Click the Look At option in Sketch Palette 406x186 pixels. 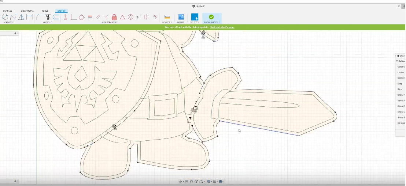coord(401,72)
